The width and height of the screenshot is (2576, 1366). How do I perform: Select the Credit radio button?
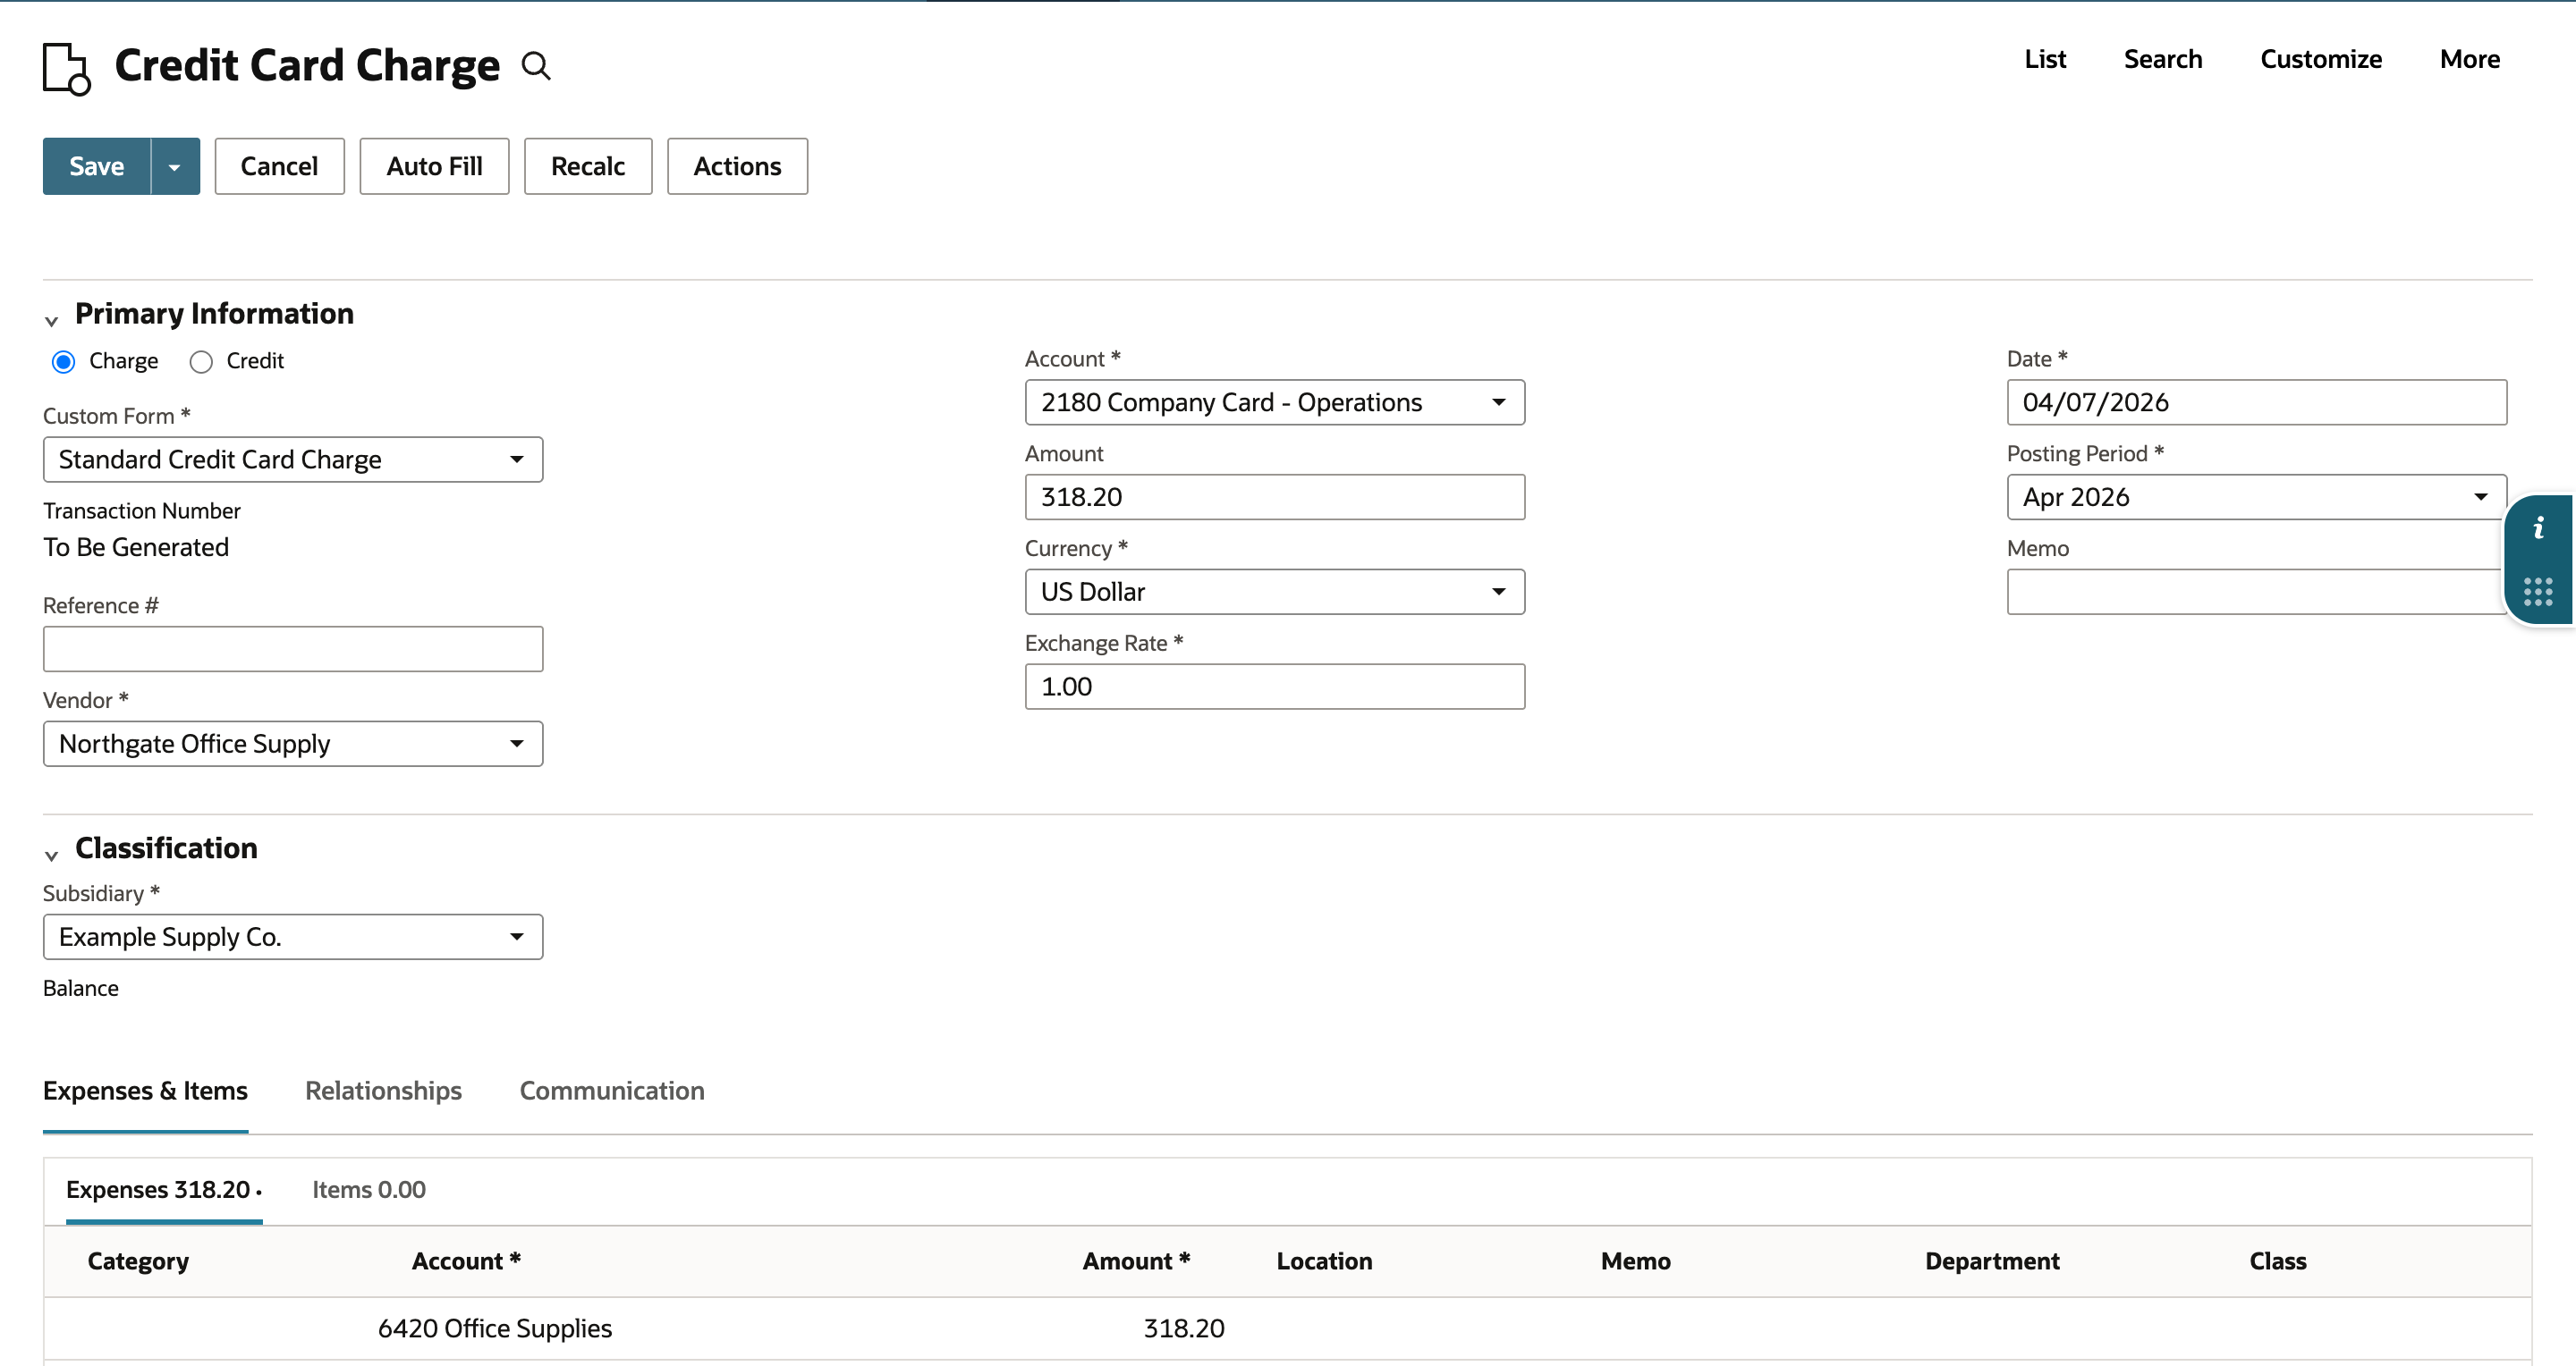(x=201, y=362)
